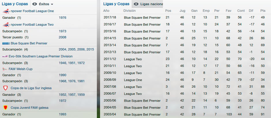This screenshot has width=271, height=118.
Task: Click the npower Football League Two logo
Action: pos(6,25)
